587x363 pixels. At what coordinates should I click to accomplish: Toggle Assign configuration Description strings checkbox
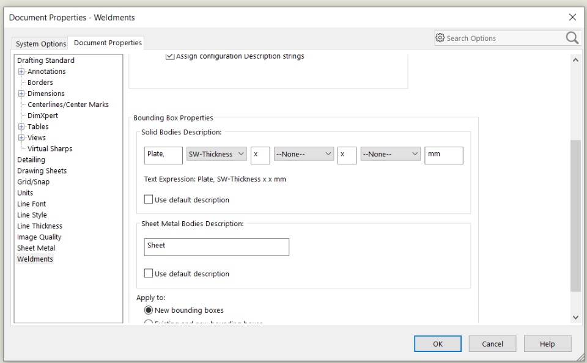pos(170,56)
